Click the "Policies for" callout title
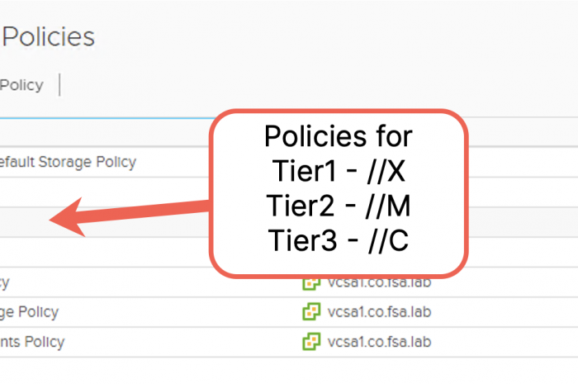Viewport: 578px width, 384px height. pos(339,136)
